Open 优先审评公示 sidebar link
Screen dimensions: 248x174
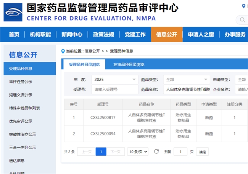point(21,121)
